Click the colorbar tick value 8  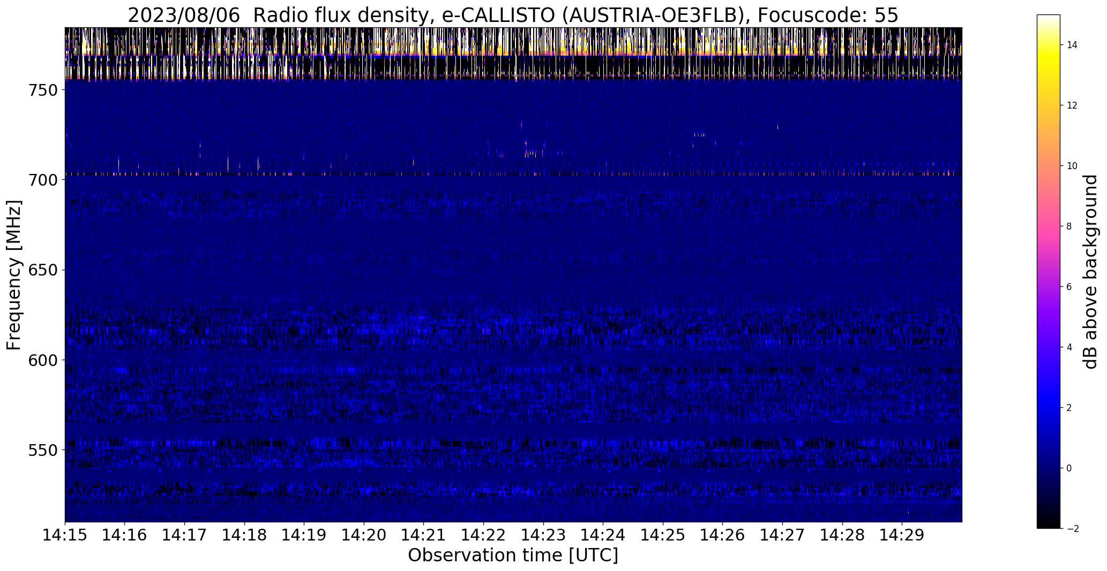1069,226
